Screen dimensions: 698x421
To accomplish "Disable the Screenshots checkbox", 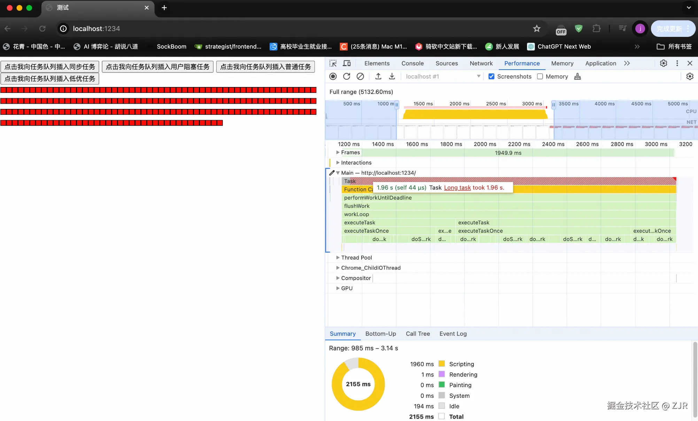I will [491, 76].
